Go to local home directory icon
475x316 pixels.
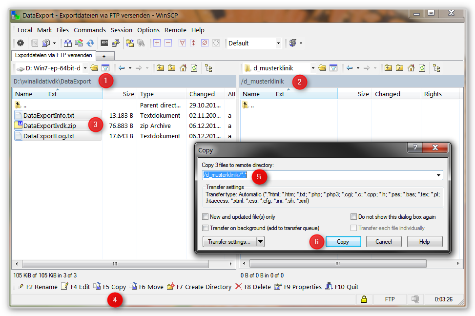[x=183, y=68]
